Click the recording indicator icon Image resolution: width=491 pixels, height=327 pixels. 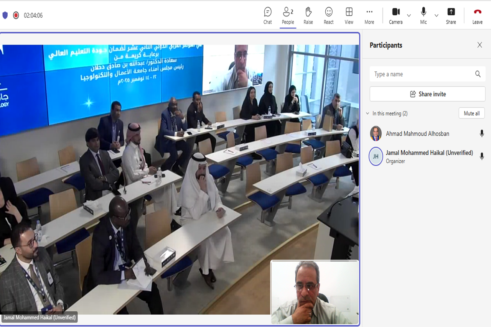coord(16,15)
